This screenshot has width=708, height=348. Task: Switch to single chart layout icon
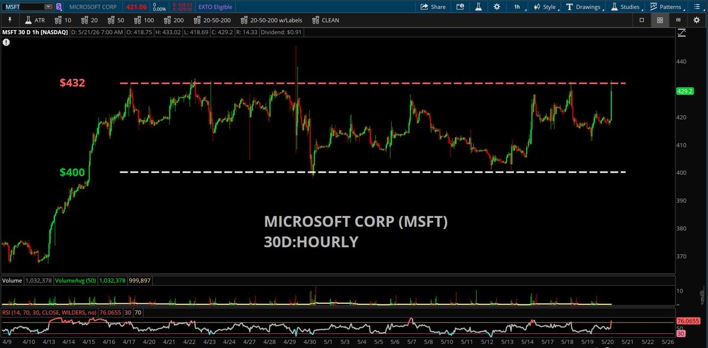(642, 20)
